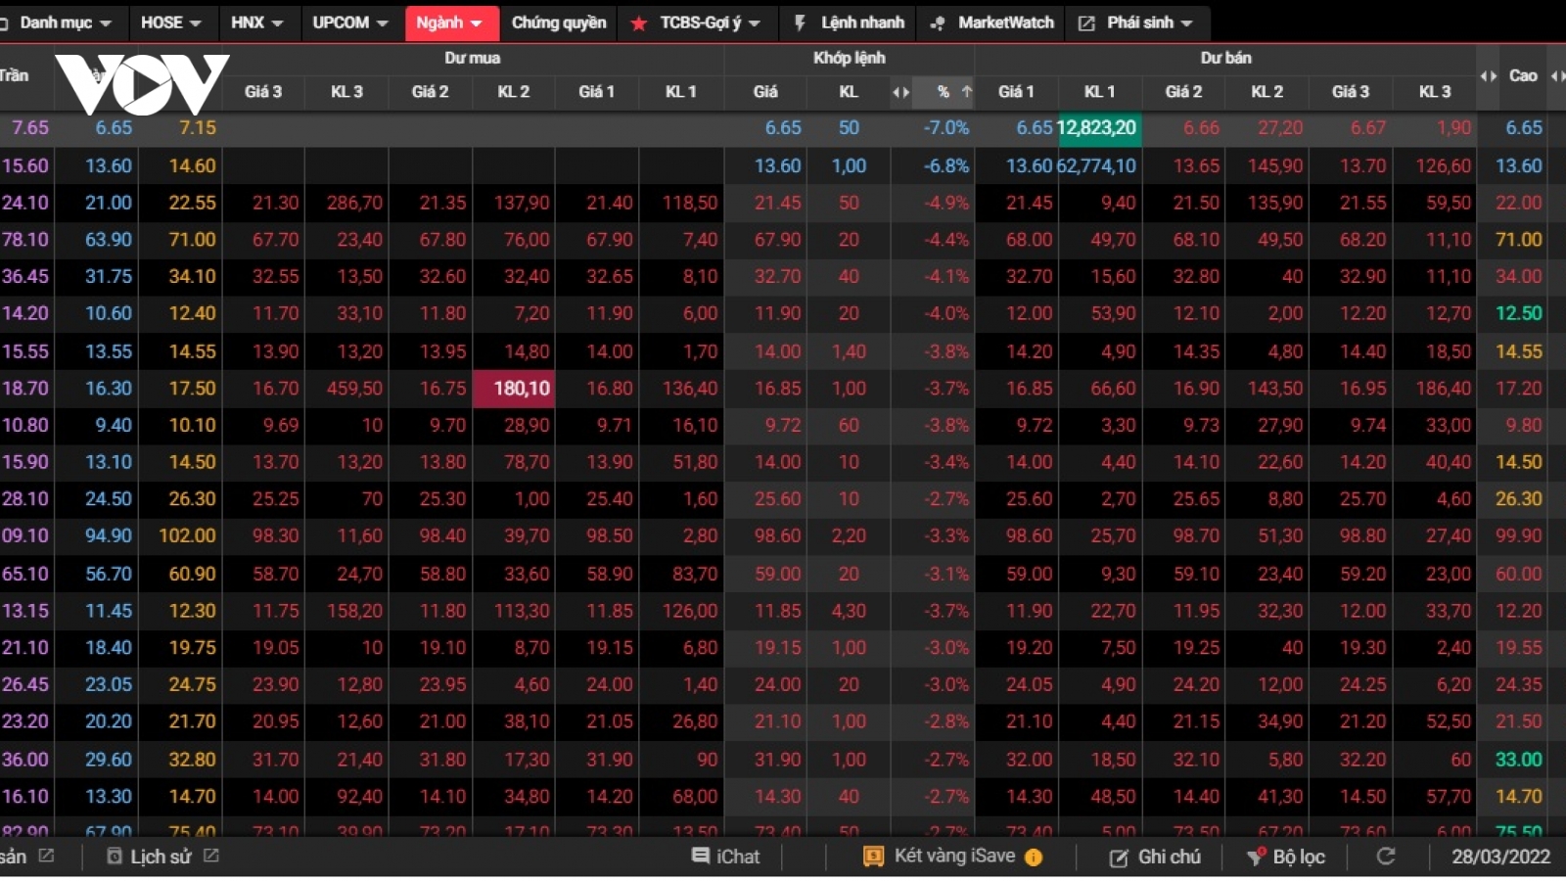
Task: Expand the HOSE exchange dropdown
Action: point(170,23)
